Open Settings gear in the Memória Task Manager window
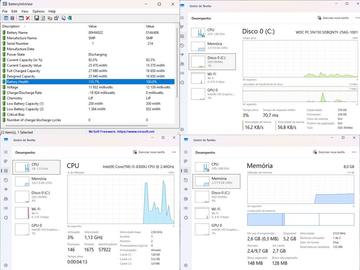Viewport: 360px width, 270px height. (186, 265)
